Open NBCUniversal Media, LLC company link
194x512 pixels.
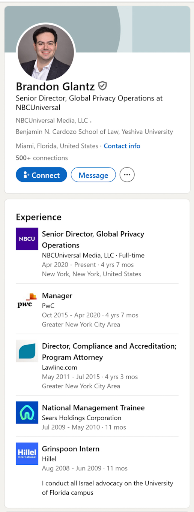(52, 120)
